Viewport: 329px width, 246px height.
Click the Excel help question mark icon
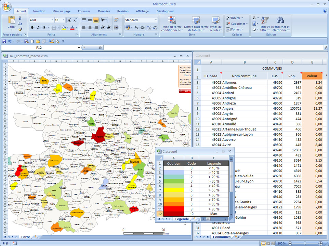pyautogui.click(x=325, y=11)
